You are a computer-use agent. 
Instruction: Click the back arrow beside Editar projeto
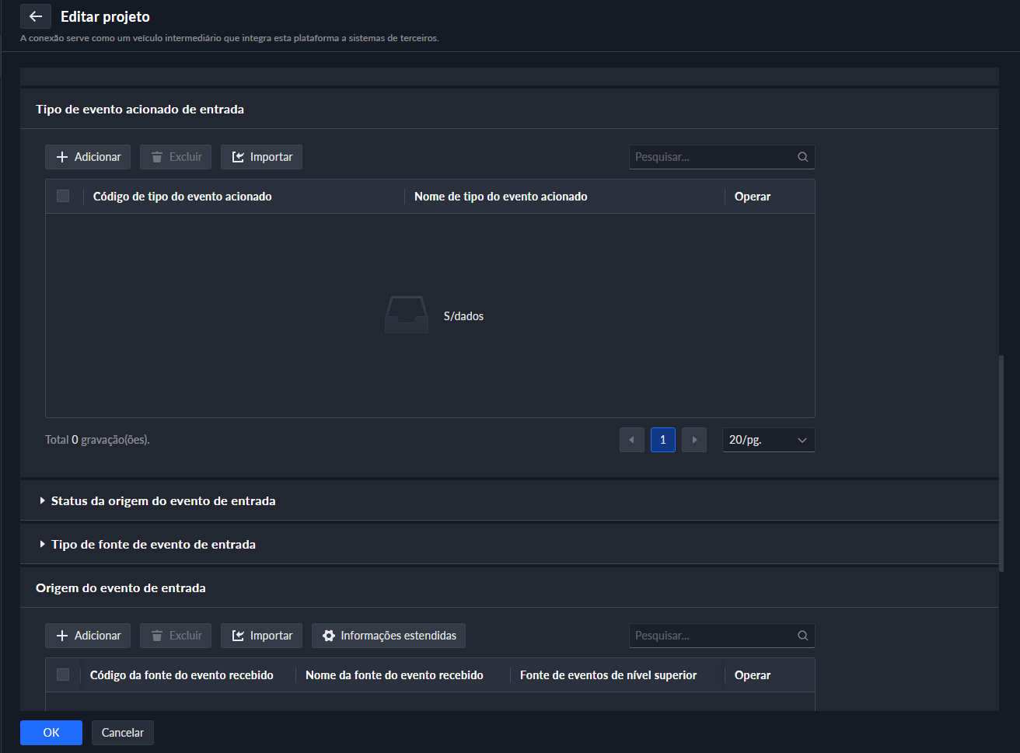click(x=36, y=16)
